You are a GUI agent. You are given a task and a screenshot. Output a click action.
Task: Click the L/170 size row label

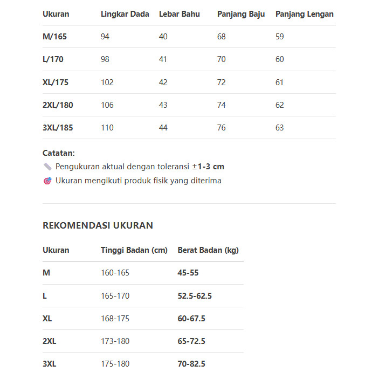tap(53, 59)
